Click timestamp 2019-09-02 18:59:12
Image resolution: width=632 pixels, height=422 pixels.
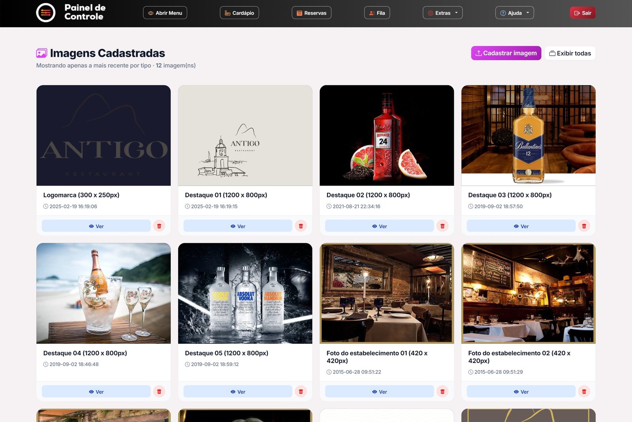(215, 364)
